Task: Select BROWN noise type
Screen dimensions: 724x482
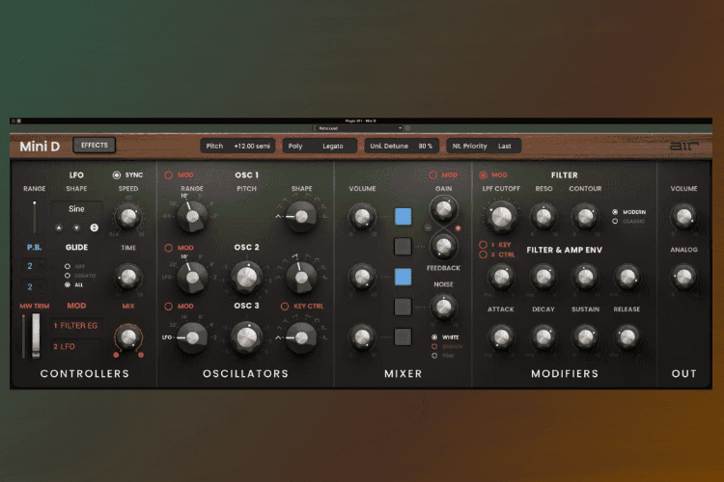Action: [x=434, y=347]
